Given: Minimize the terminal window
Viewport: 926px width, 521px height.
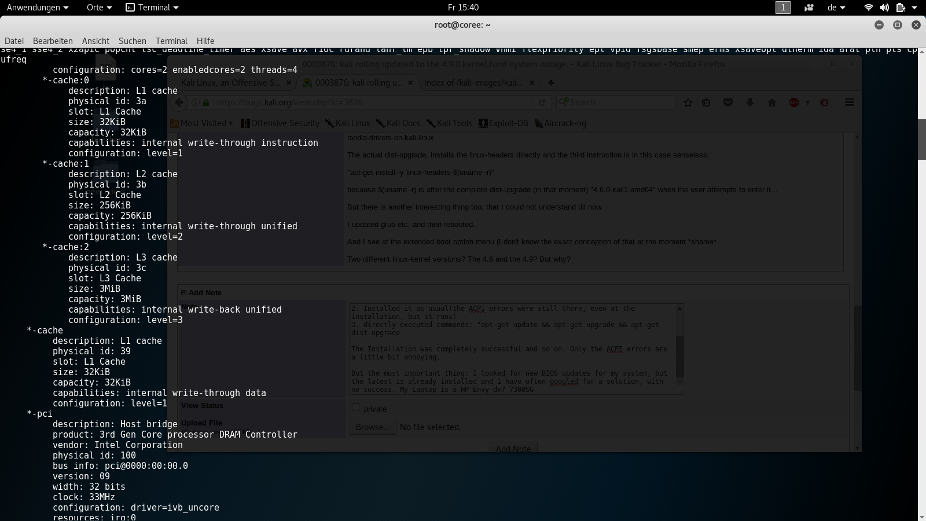Looking at the screenshot, I should [x=879, y=25].
